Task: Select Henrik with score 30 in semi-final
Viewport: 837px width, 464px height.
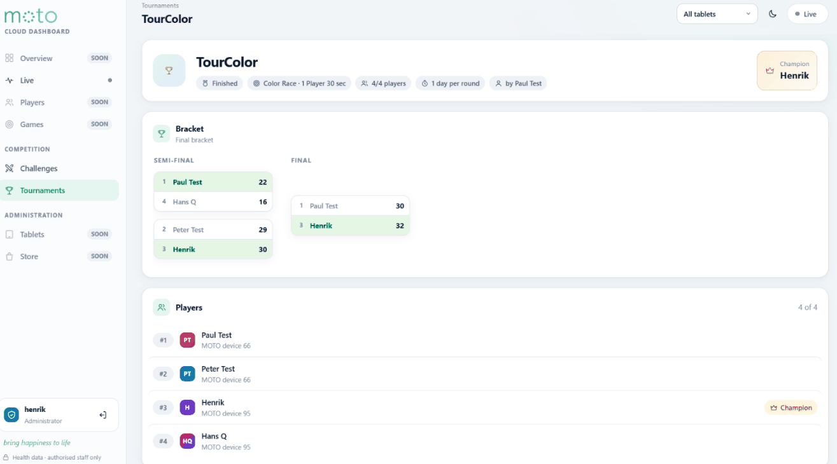Action: 213,249
